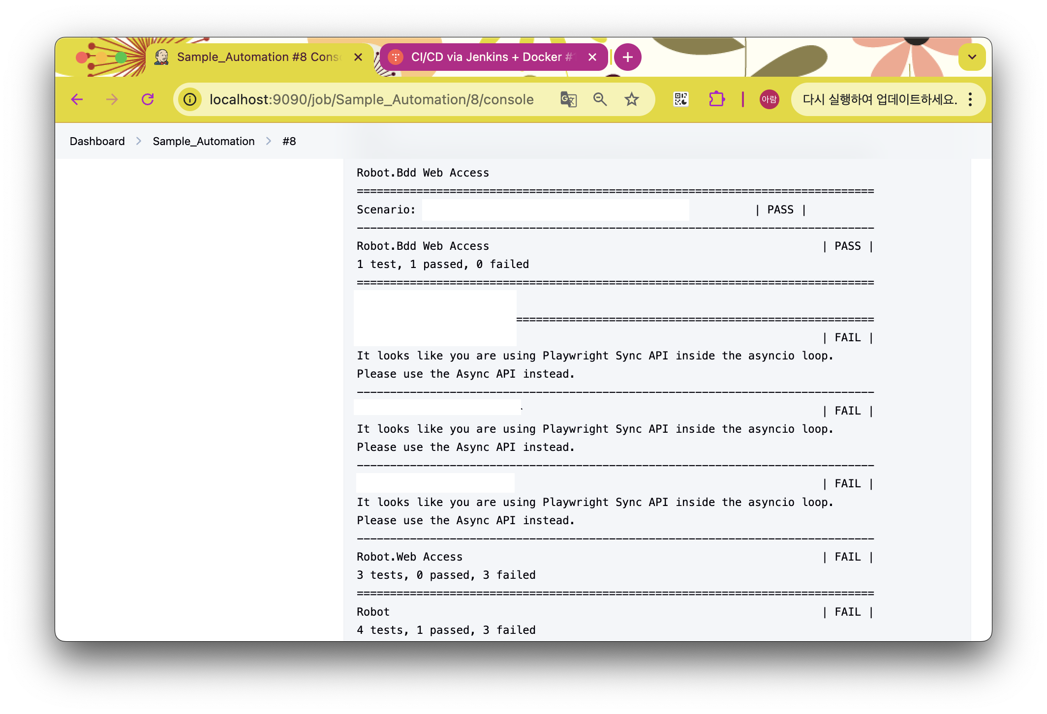Open the extensions puzzle icon
The width and height of the screenshot is (1047, 714).
click(x=716, y=100)
